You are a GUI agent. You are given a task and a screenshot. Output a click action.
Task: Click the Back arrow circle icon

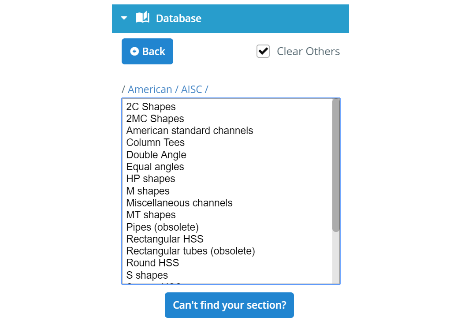click(x=134, y=52)
